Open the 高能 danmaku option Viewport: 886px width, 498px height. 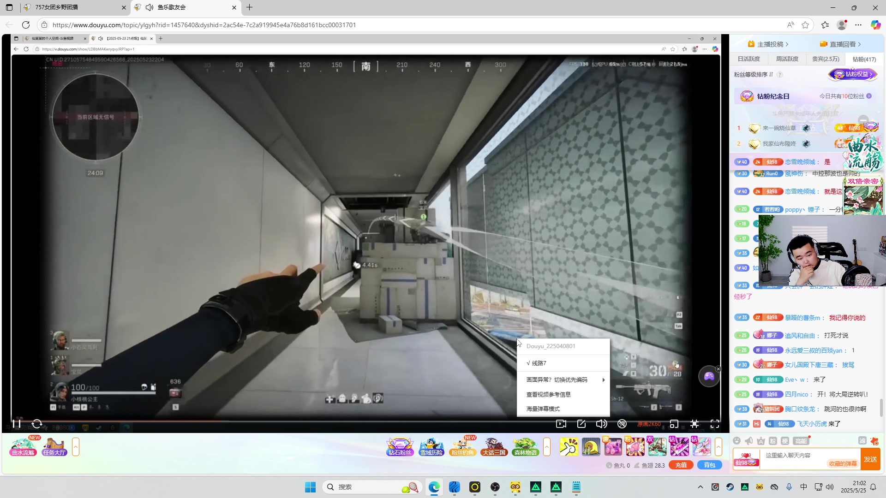[x=802, y=441]
